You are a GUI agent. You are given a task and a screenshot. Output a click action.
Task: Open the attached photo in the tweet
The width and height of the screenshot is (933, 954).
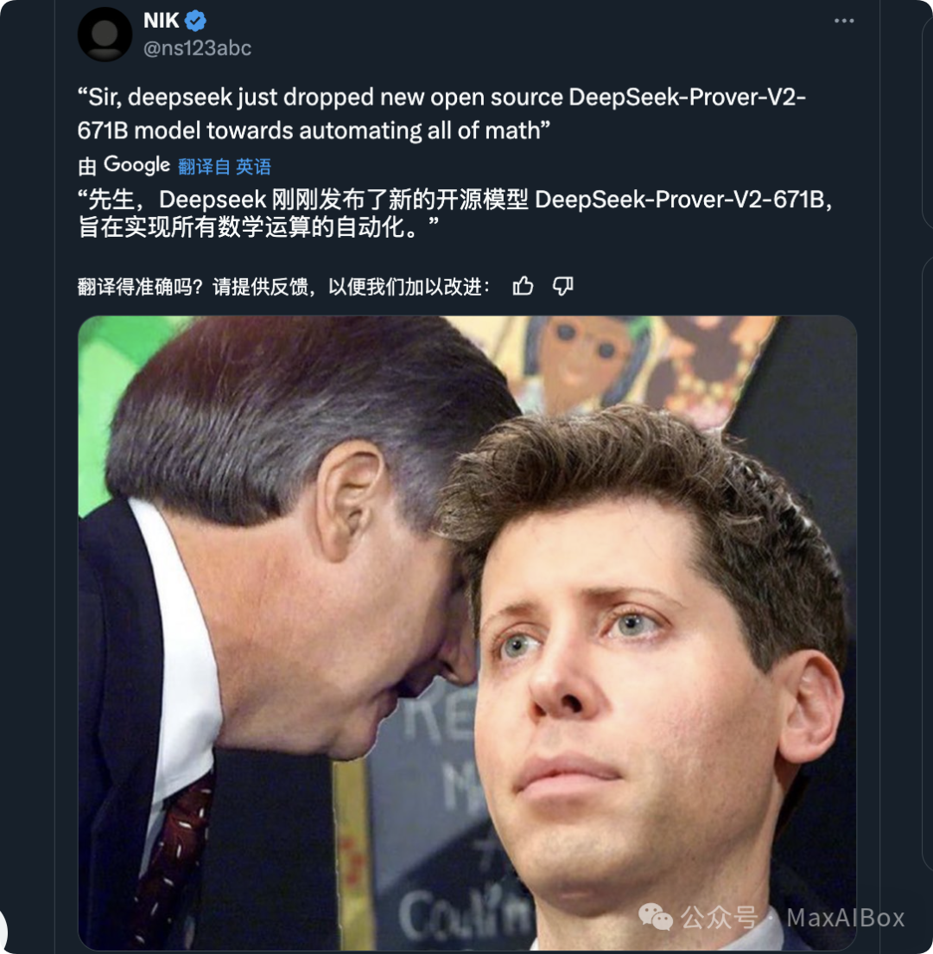point(467,633)
